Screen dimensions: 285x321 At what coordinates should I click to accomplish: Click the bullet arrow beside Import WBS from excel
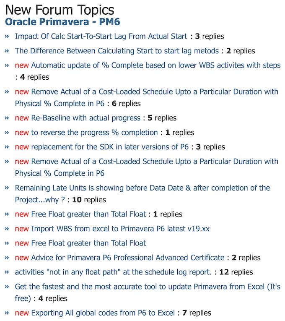(x=7, y=229)
